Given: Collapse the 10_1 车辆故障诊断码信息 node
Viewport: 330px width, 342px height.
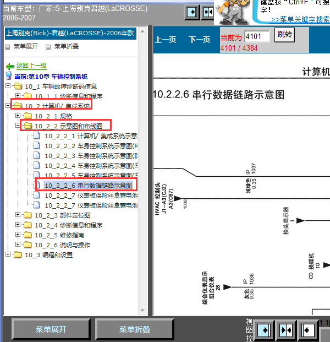Looking at the screenshot, I should pos(8,86).
